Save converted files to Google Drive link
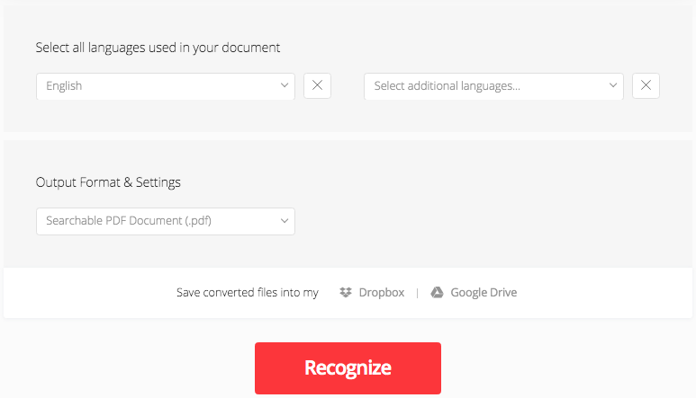Viewport: 696px width, 398px height. [484, 293]
